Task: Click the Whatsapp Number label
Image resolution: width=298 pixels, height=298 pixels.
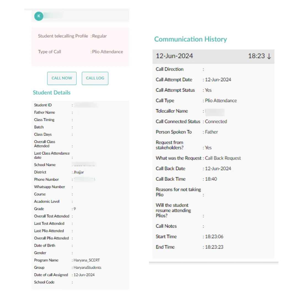Action: tap(49, 187)
